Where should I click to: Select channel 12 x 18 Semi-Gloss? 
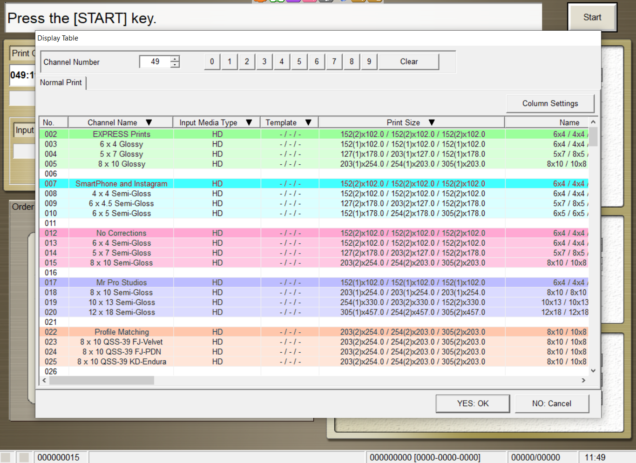(314, 312)
